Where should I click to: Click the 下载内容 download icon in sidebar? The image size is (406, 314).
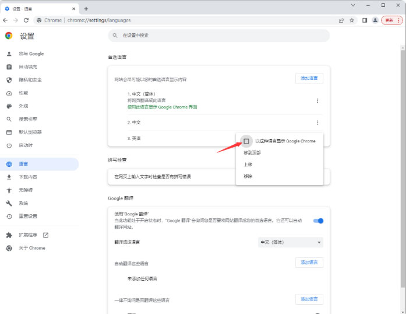(x=9, y=177)
